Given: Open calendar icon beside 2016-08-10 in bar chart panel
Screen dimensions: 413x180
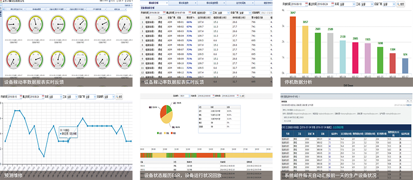Looking at the screenshot, I should point(306,4).
